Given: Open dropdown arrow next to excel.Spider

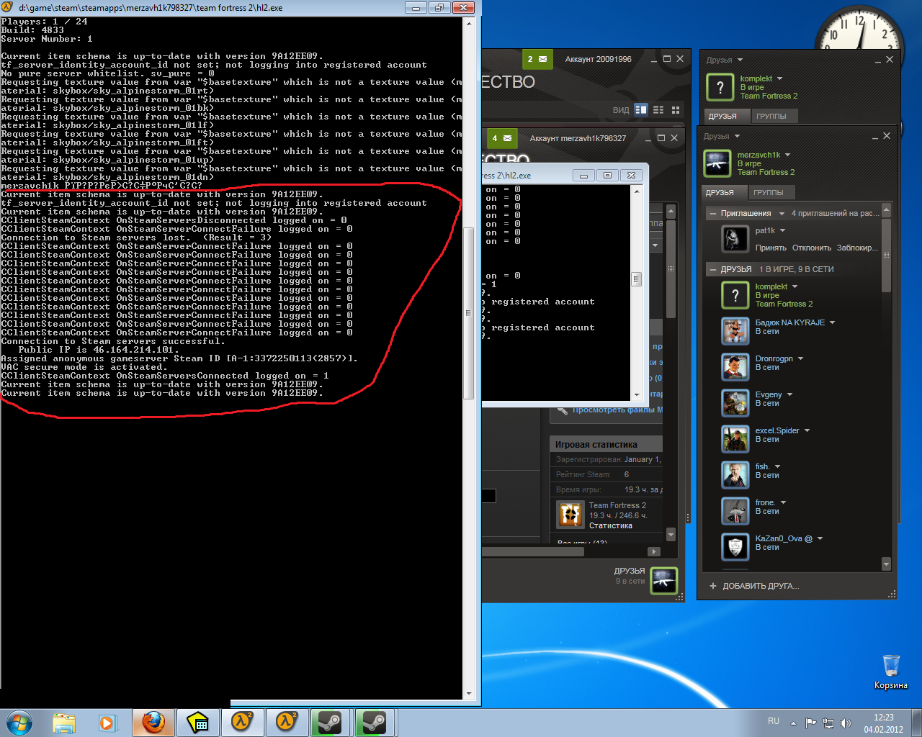Looking at the screenshot, I should click(x=807, y=430).
